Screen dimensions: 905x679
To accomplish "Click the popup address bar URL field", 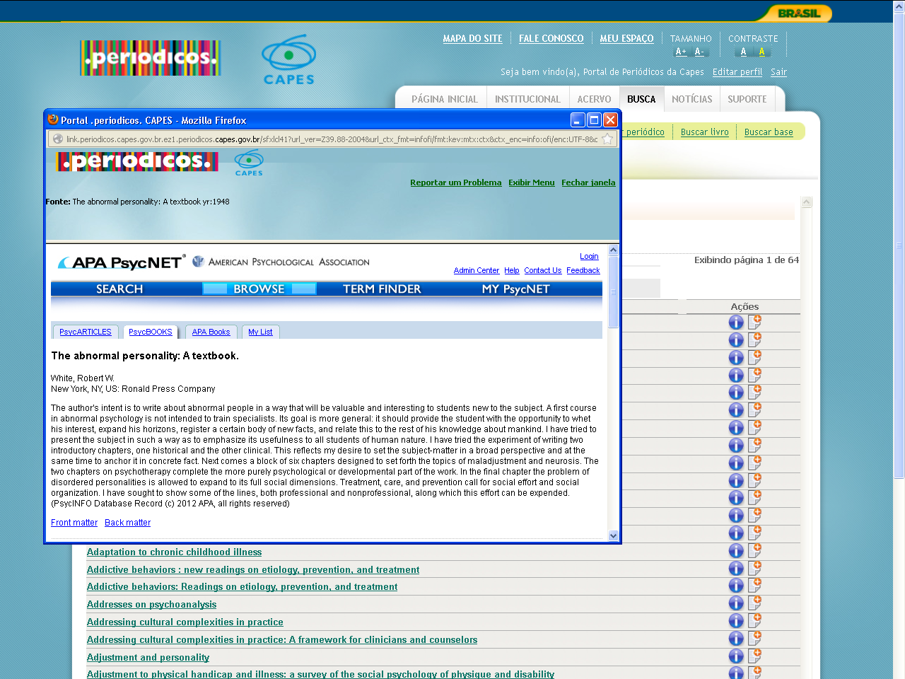I will click(332, 139).
